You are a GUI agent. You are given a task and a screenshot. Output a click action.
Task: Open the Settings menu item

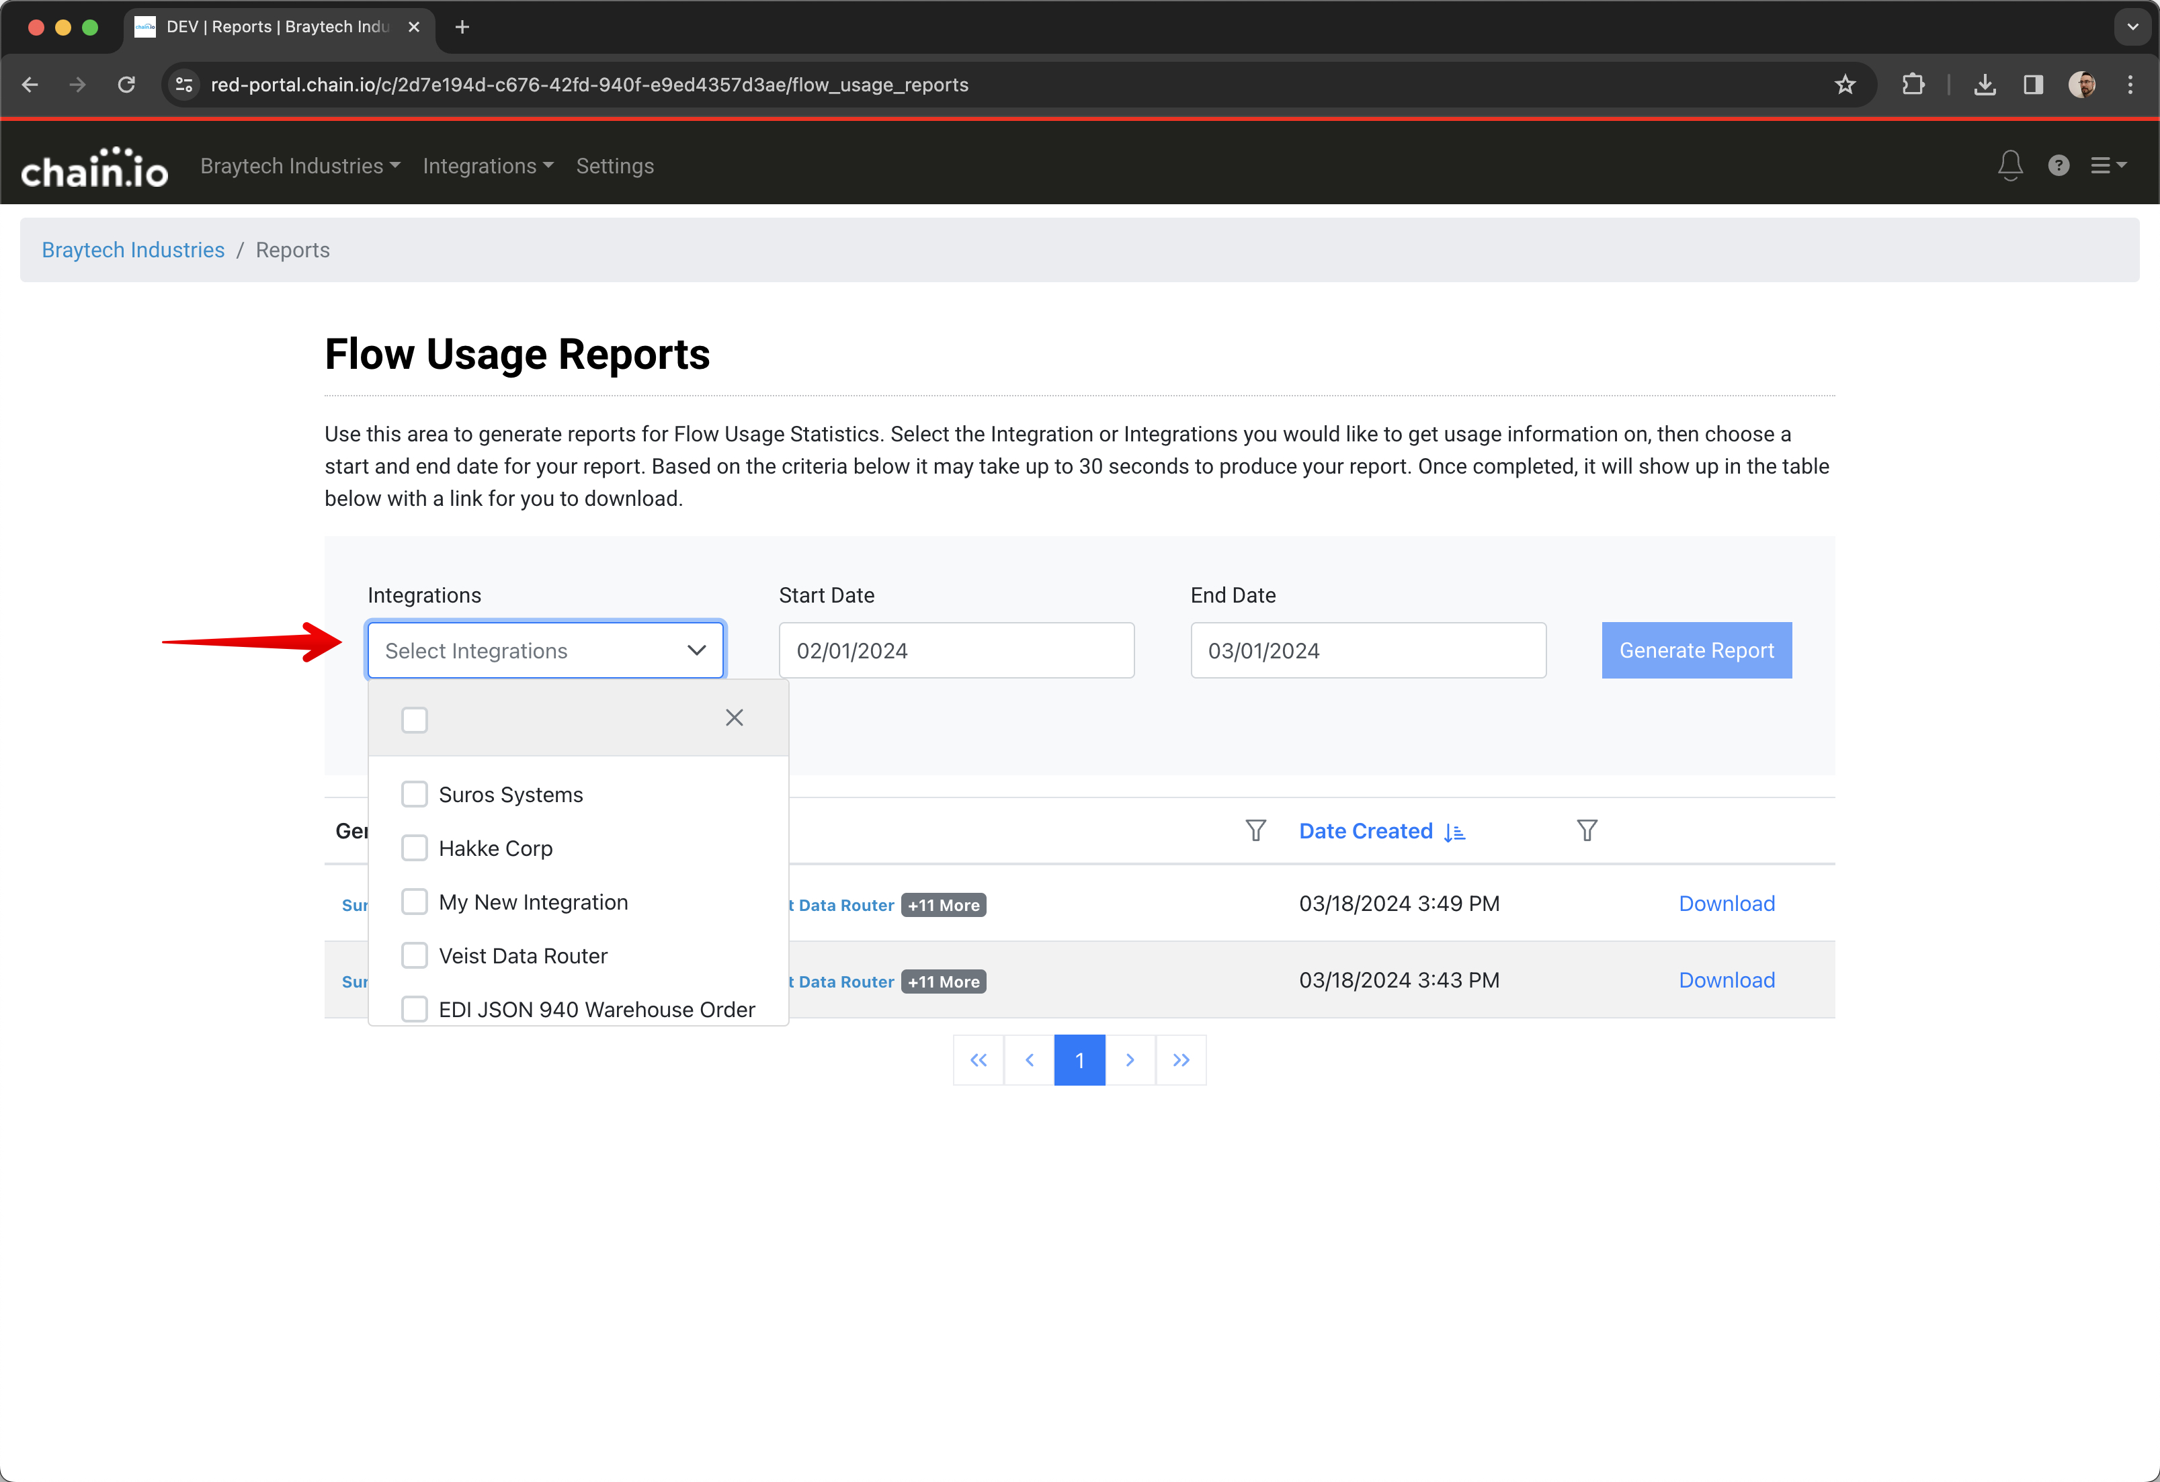[x=614, y=165]
